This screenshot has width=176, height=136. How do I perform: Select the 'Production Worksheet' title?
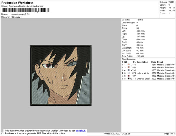(17, 3)
